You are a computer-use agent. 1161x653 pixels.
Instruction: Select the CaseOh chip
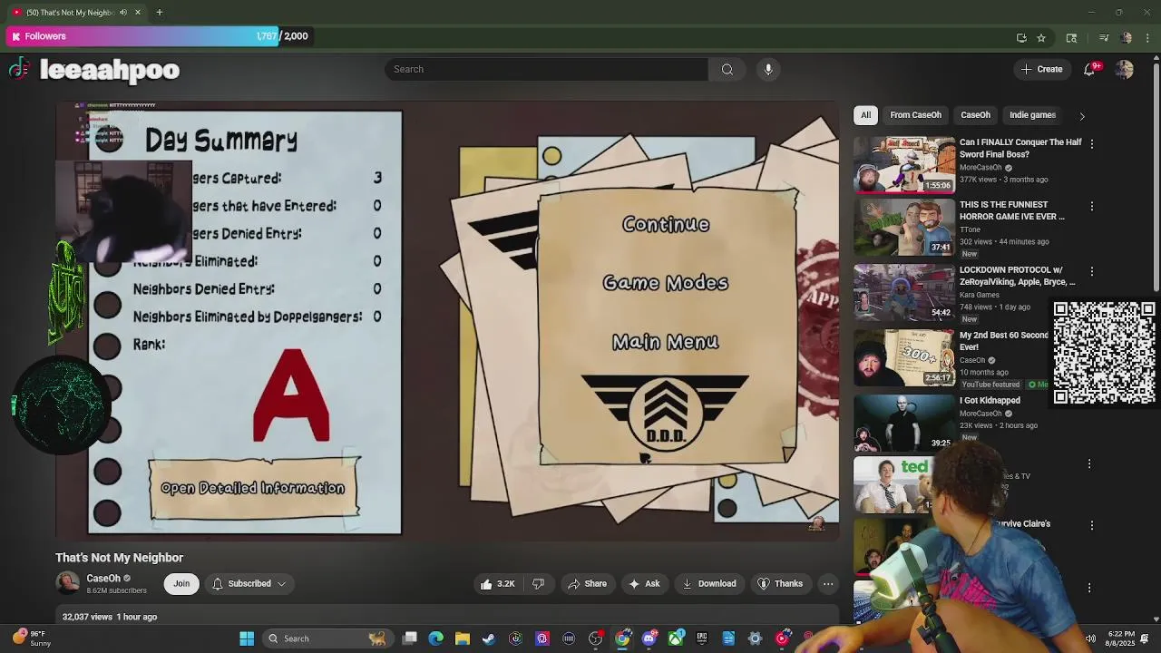click(975, 115)
